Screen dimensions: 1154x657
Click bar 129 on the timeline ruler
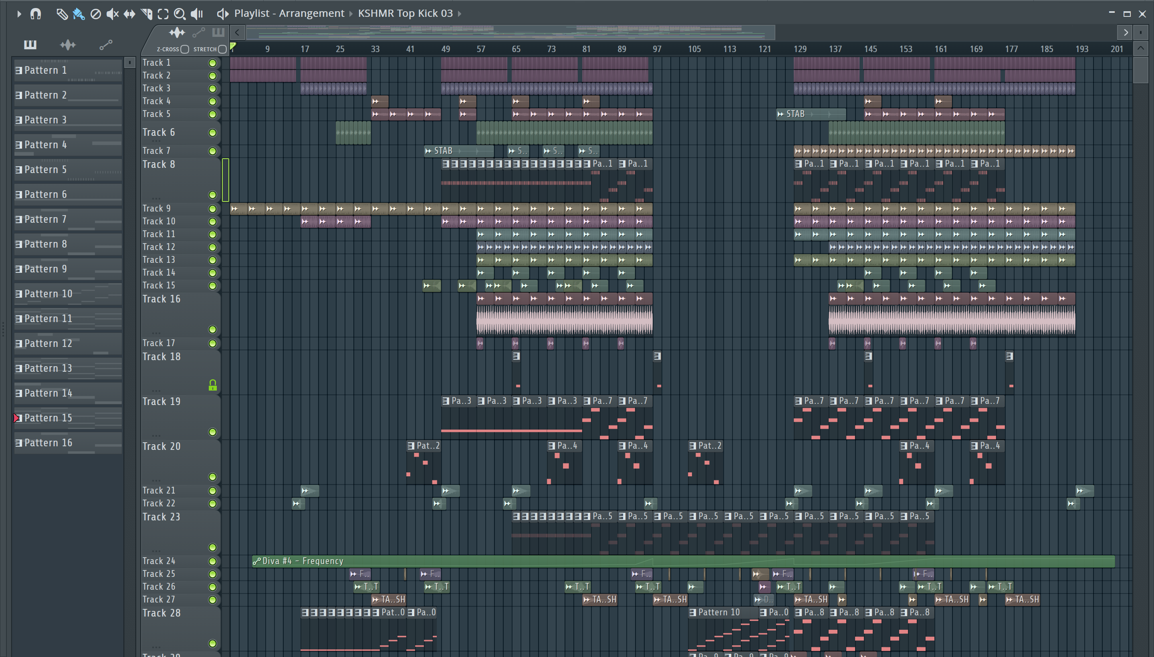coord(800,49)
